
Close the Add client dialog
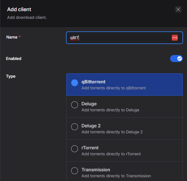pyautogui.click(x=178, y=9)
